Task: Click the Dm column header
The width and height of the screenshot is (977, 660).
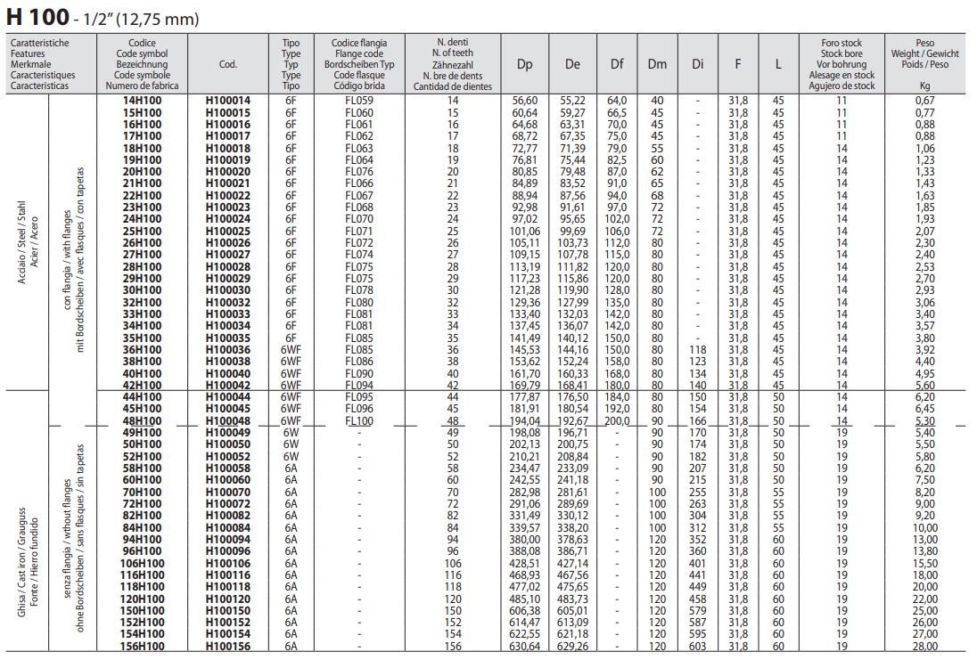Action: [657, 64]
